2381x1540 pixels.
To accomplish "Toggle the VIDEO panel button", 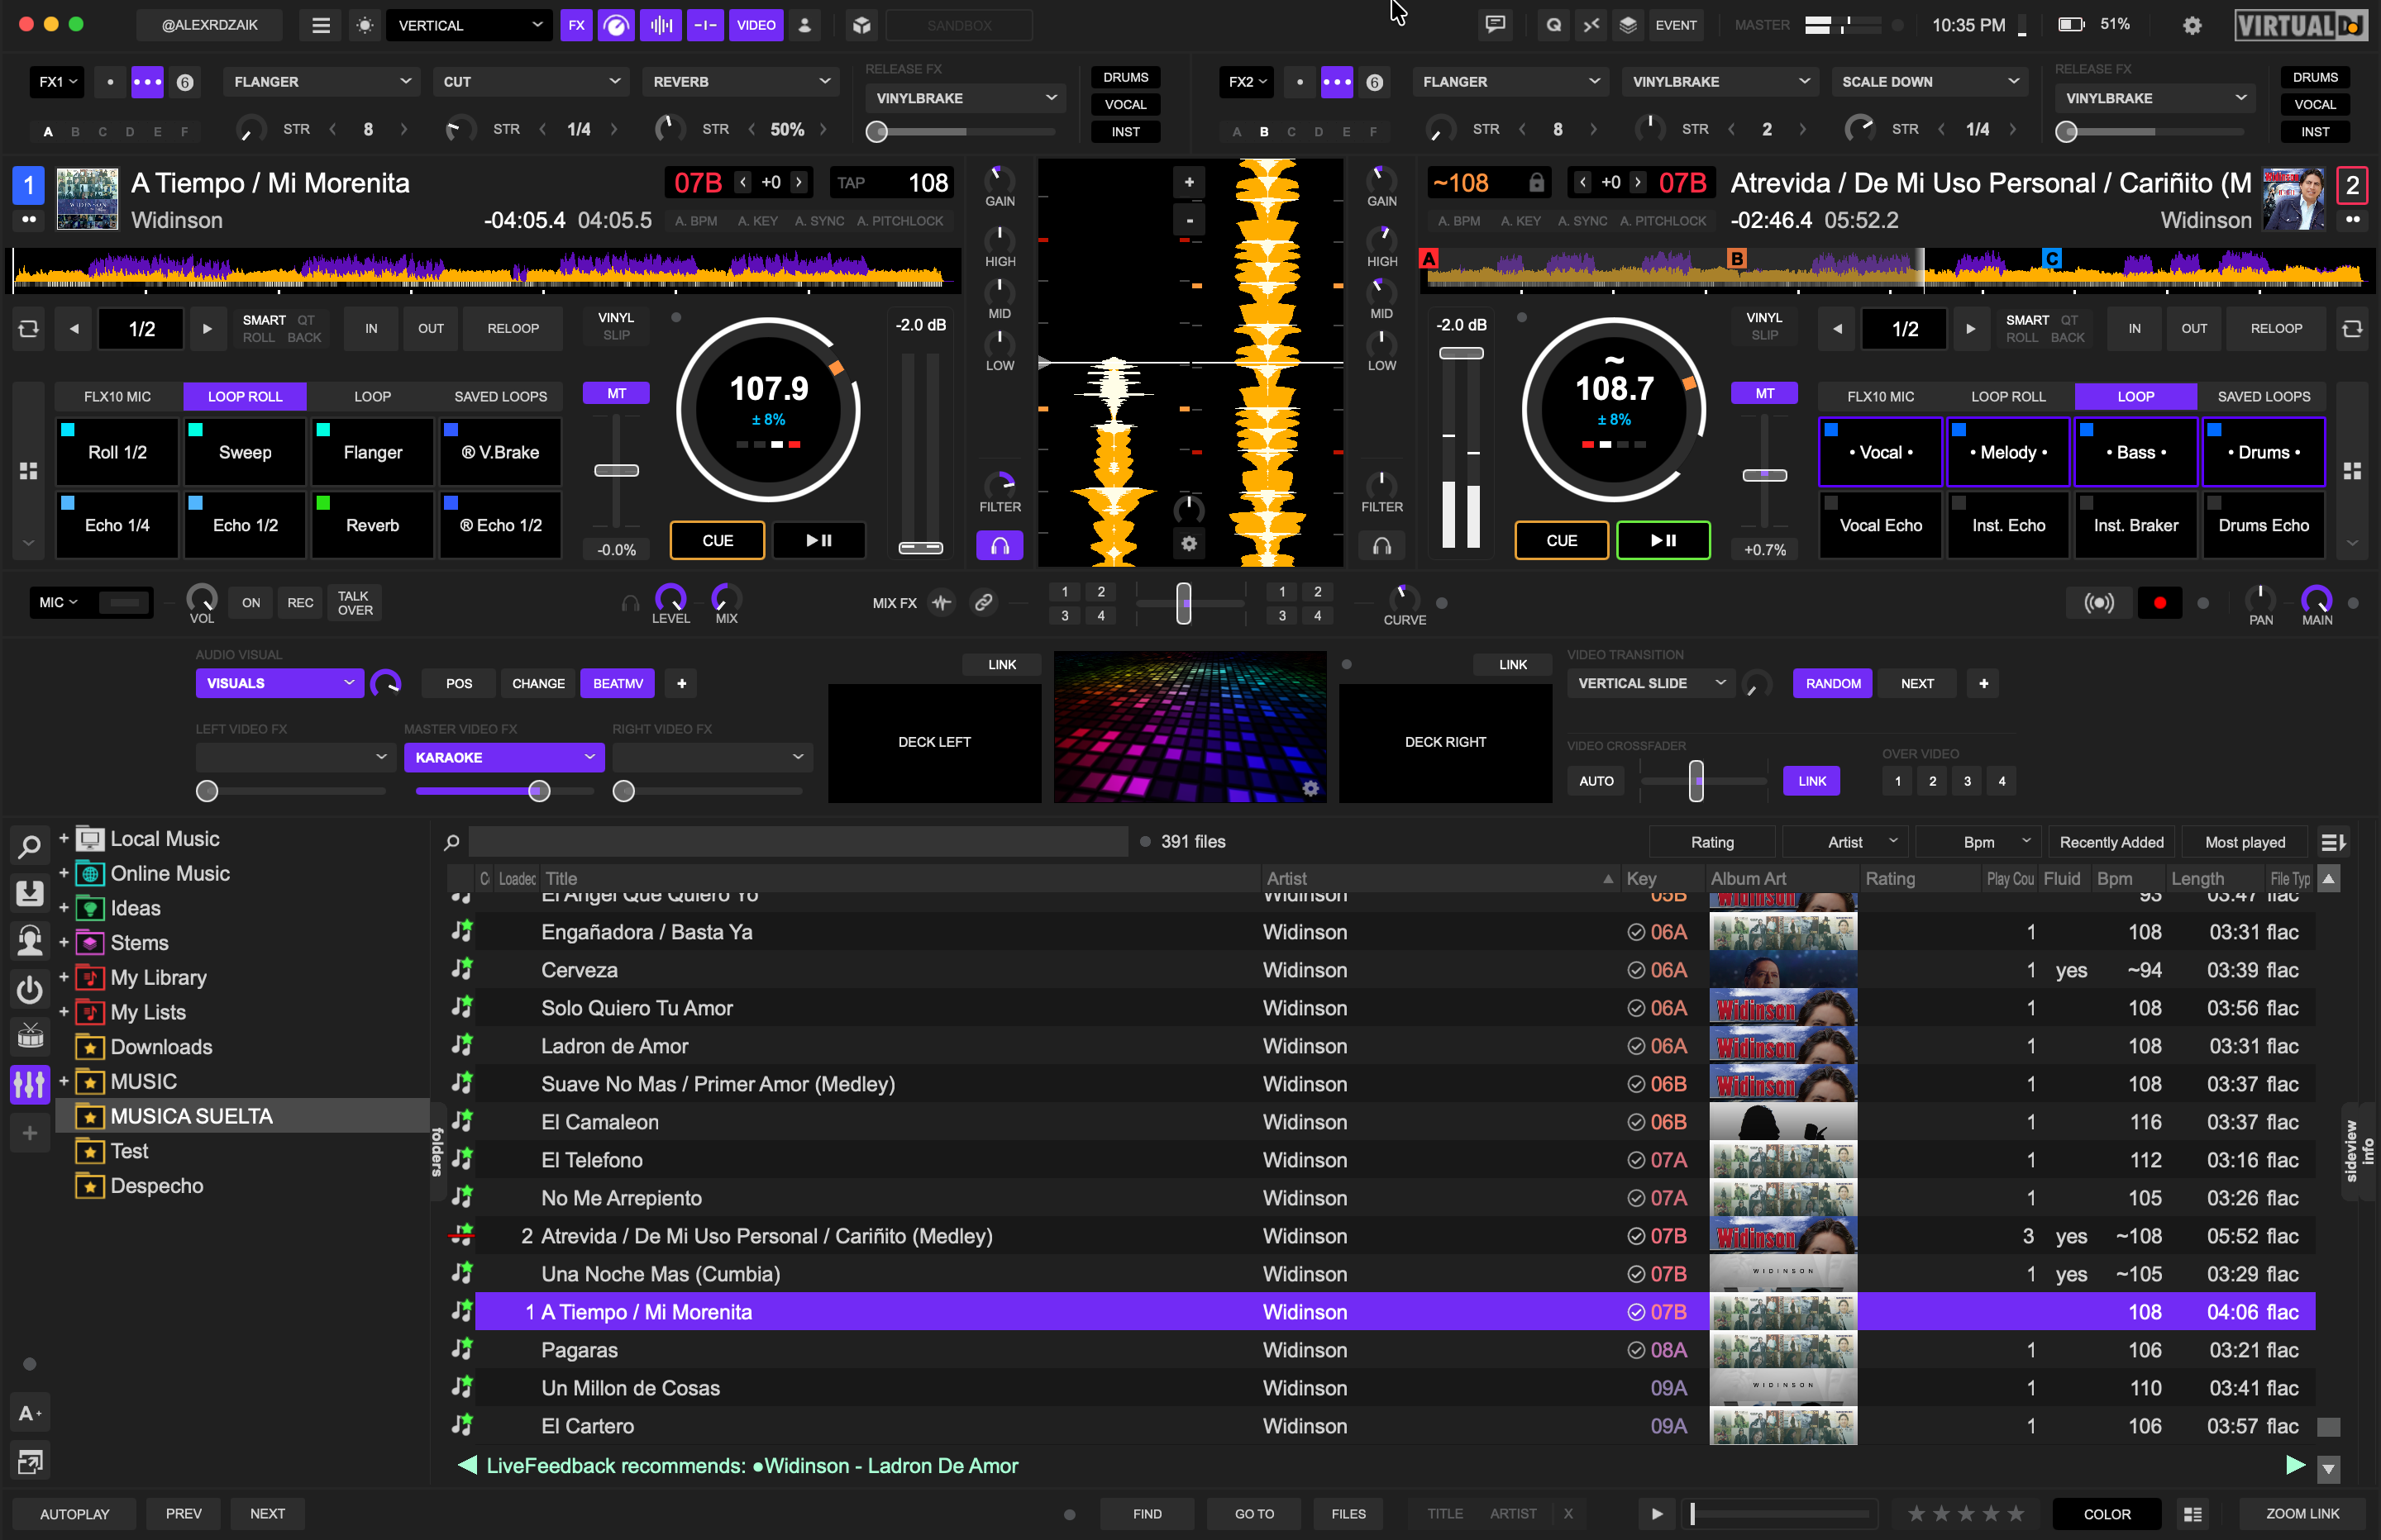I will [756, 25].
